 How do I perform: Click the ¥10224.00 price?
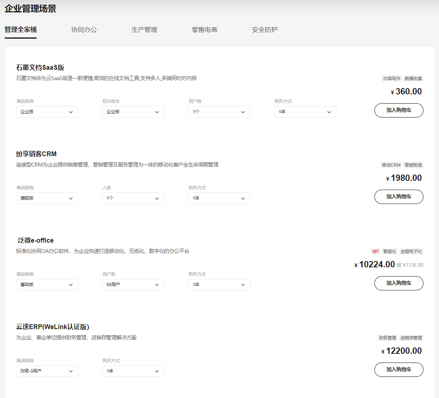coord(374,265)
